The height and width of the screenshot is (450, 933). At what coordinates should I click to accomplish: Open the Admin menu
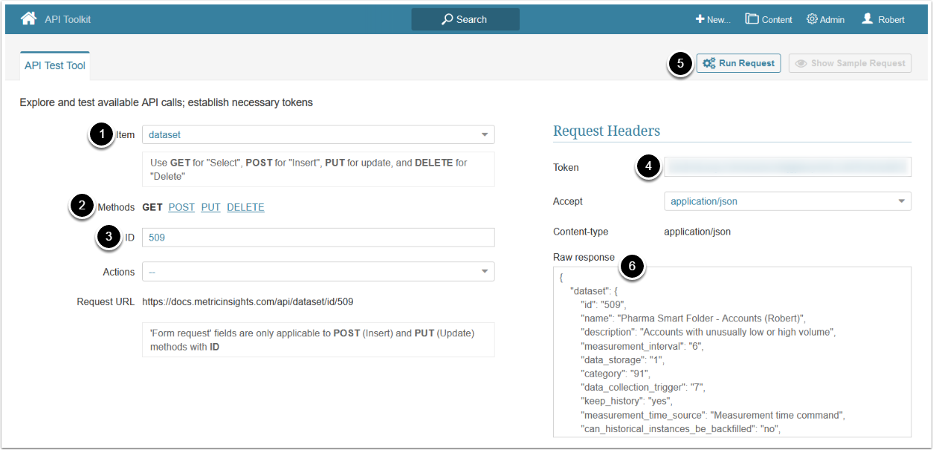825,19
